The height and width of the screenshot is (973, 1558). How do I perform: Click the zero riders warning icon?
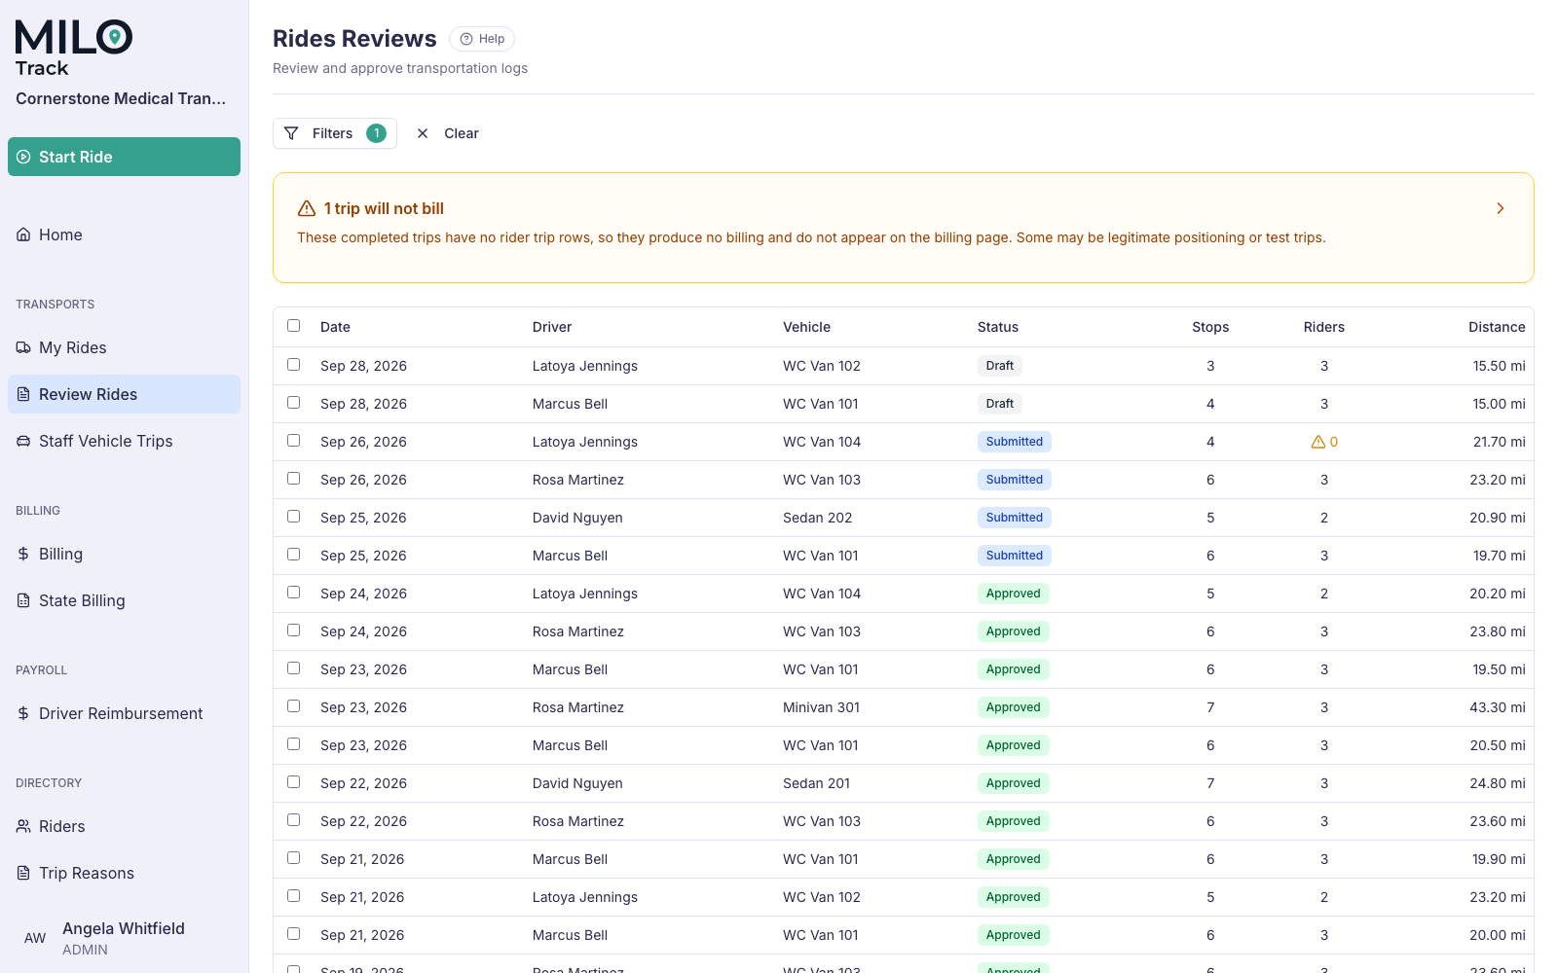[x=1318, y=442]
